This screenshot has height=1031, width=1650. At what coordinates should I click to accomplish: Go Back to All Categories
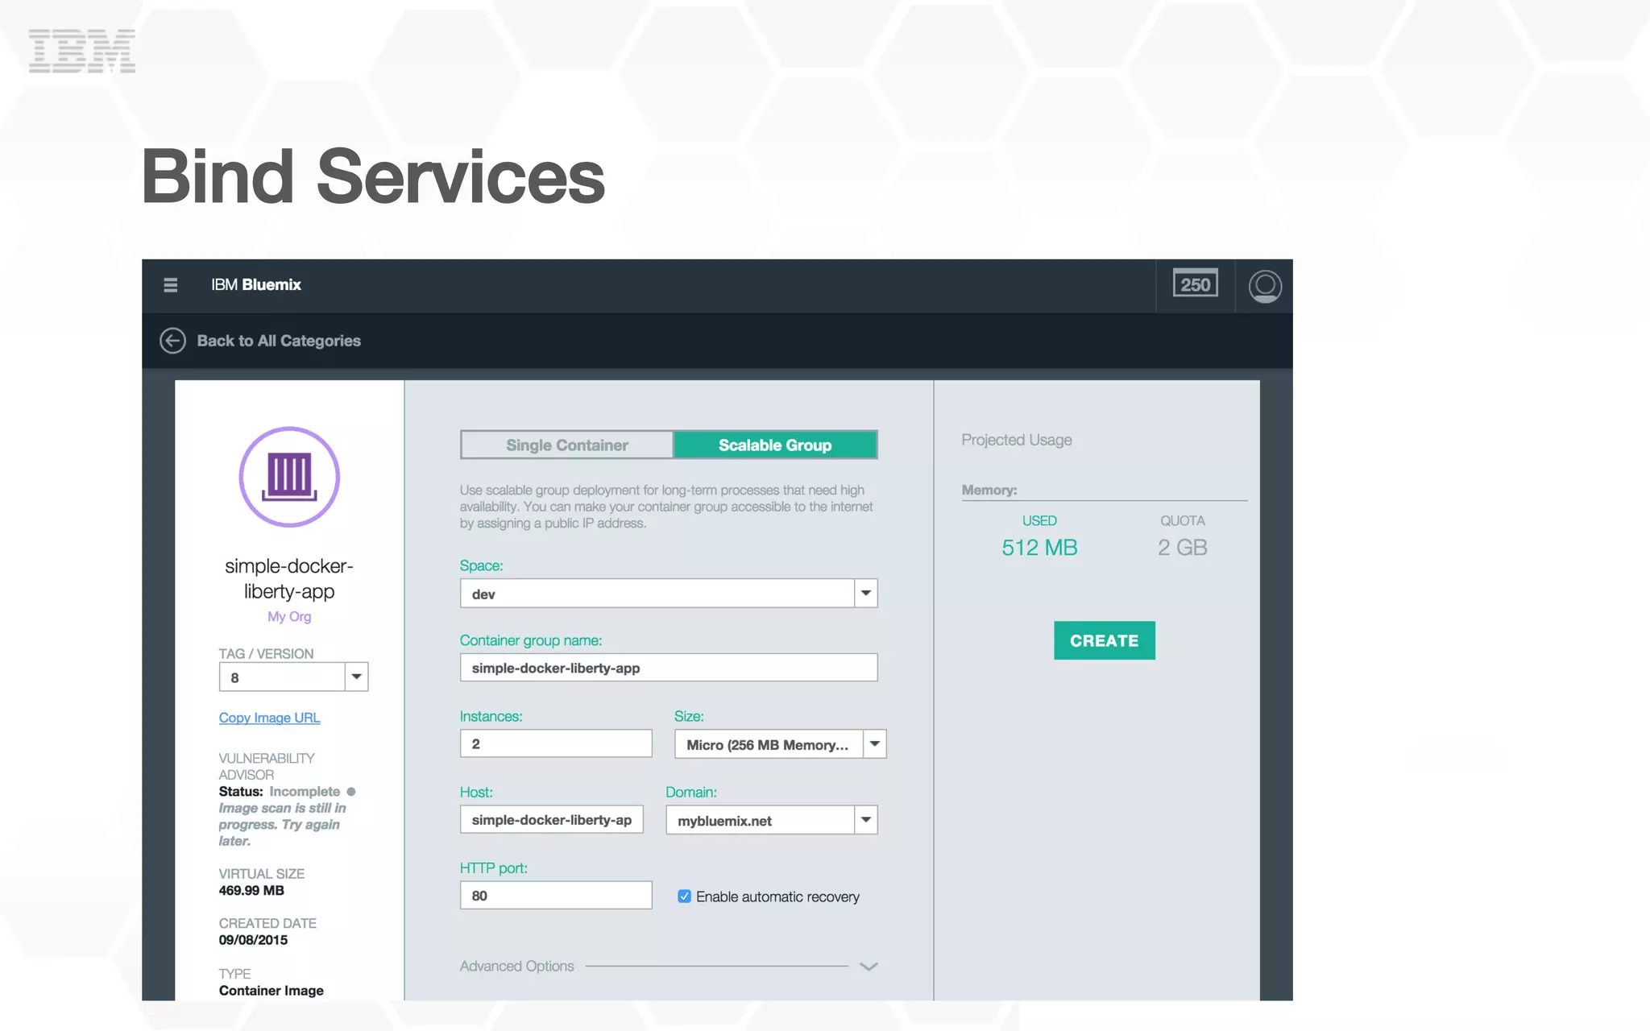point(279,341)
